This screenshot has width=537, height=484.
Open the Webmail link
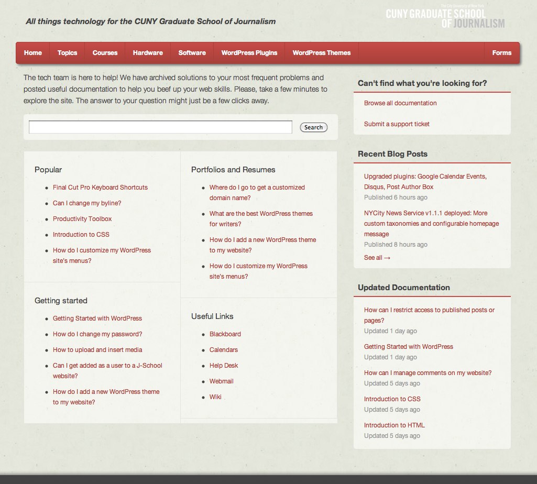[x=221, y=381]
